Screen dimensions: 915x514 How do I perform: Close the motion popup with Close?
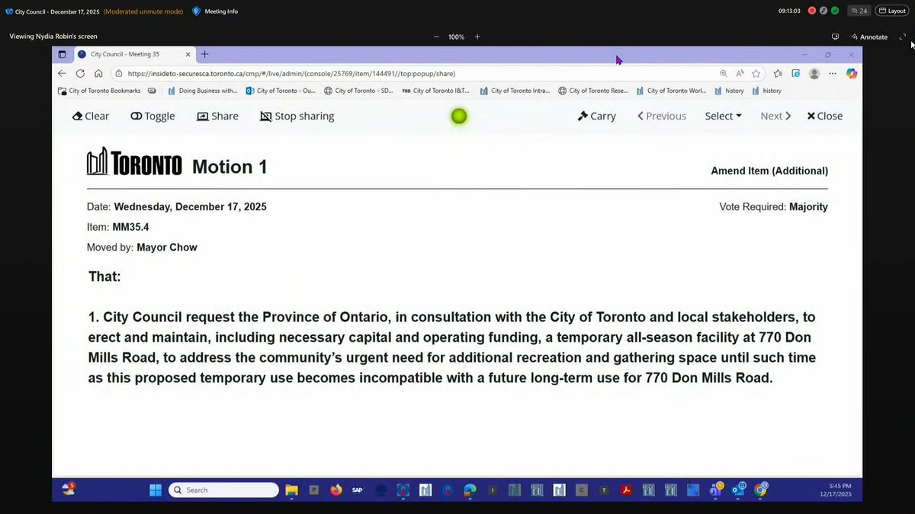click(824, 116)
